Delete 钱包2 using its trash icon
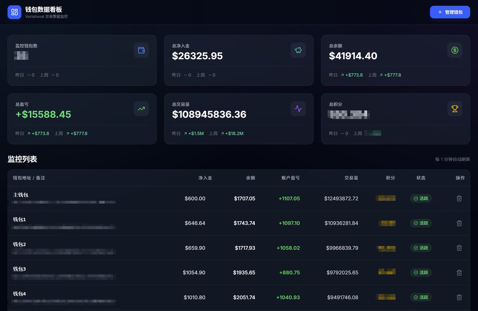 click(459, 248)
